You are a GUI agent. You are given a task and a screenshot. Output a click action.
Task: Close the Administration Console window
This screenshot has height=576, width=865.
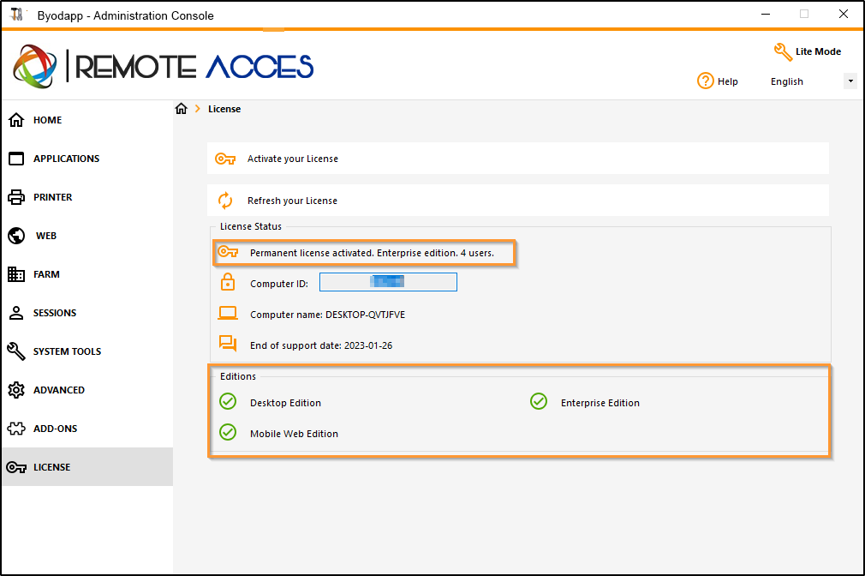point(844,15)
